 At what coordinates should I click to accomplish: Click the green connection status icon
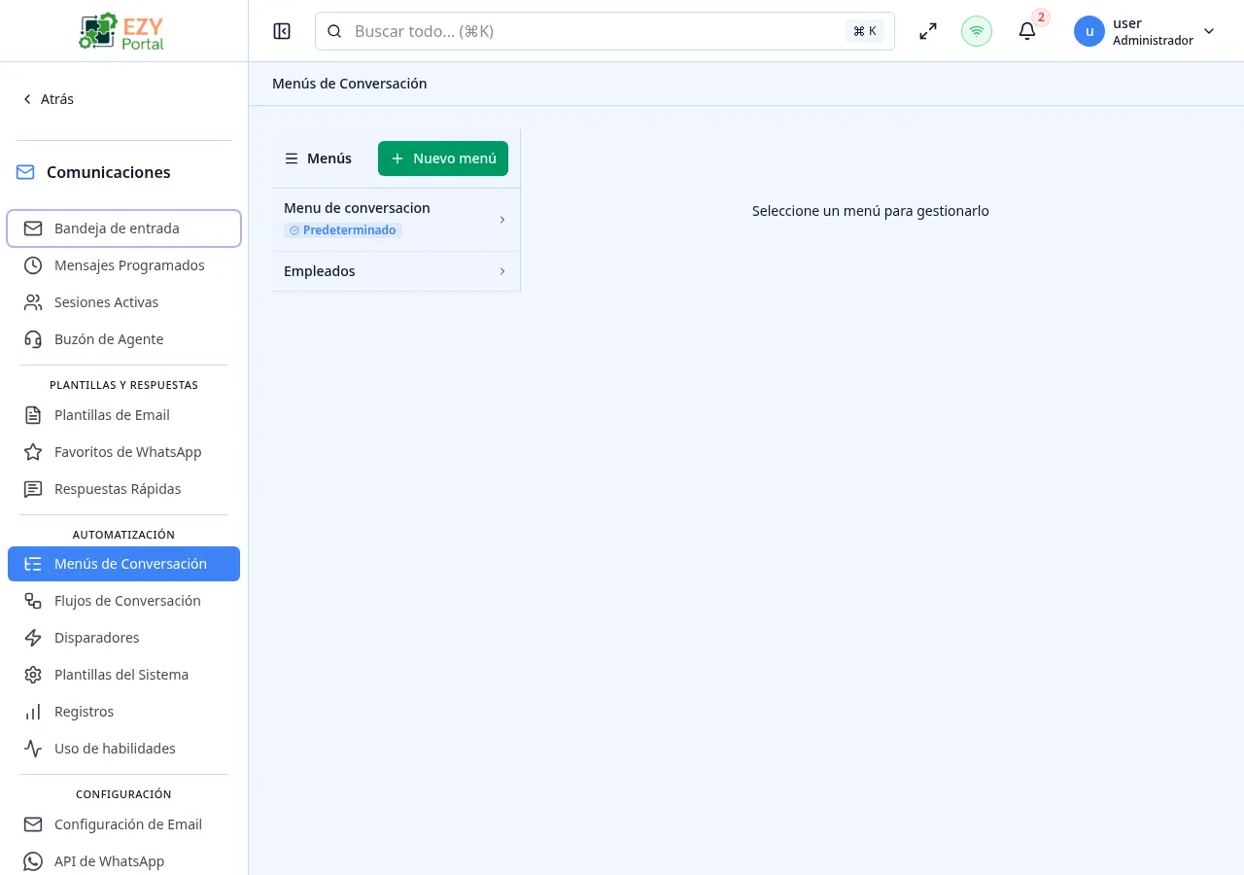(x=977, y=31)
